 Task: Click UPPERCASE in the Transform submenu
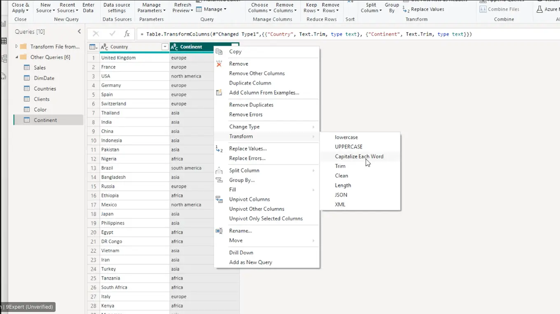[x=348, y=147]
